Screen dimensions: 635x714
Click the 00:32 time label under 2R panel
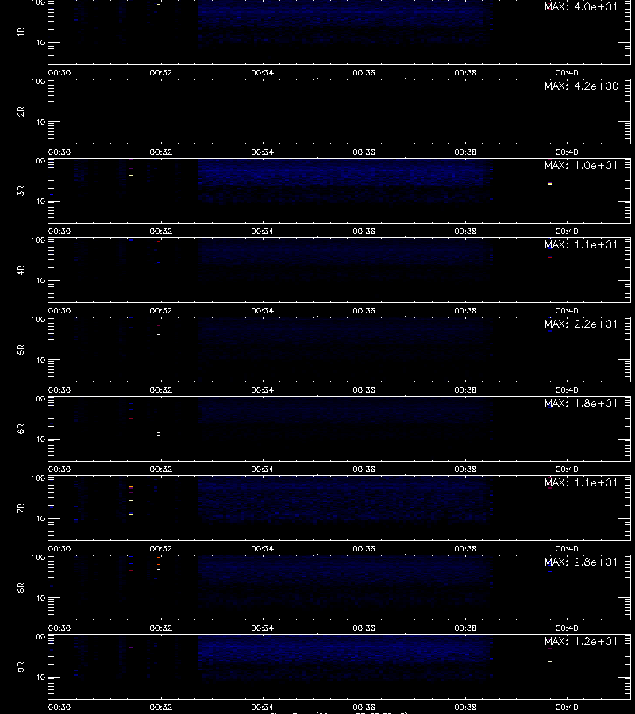click(x=161, y=152)
